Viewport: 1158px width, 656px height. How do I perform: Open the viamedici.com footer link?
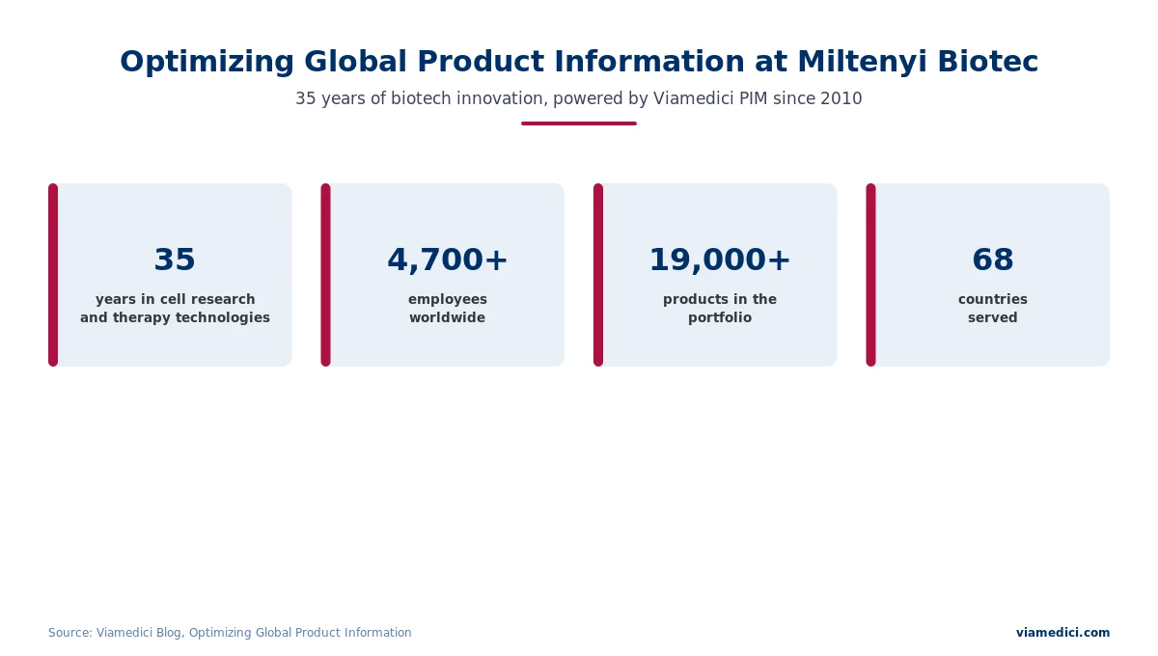point(1062,633)
